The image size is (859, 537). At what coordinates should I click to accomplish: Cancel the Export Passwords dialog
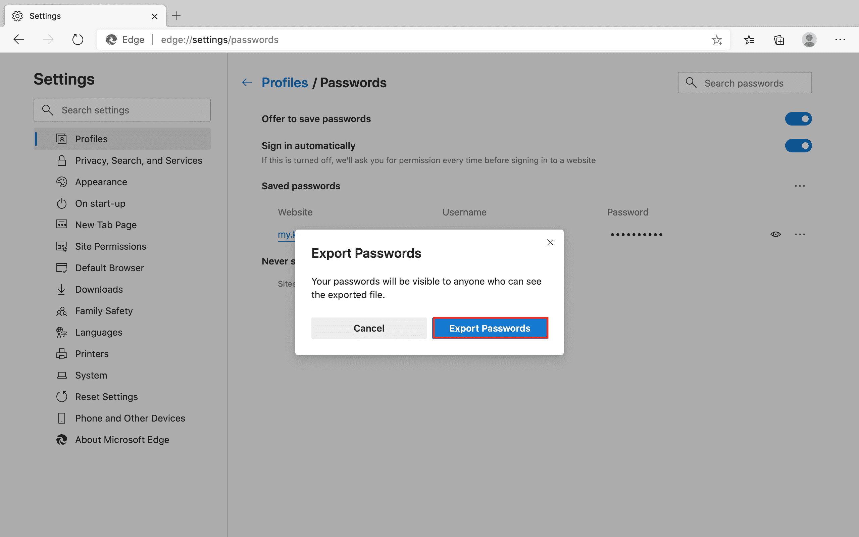point(369,328)
